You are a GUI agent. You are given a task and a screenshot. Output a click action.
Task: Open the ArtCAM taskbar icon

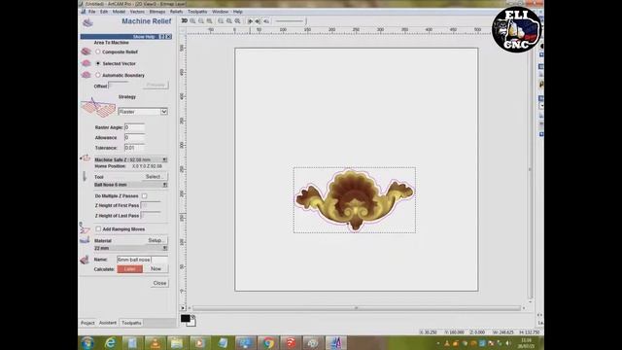click(336, 343)
